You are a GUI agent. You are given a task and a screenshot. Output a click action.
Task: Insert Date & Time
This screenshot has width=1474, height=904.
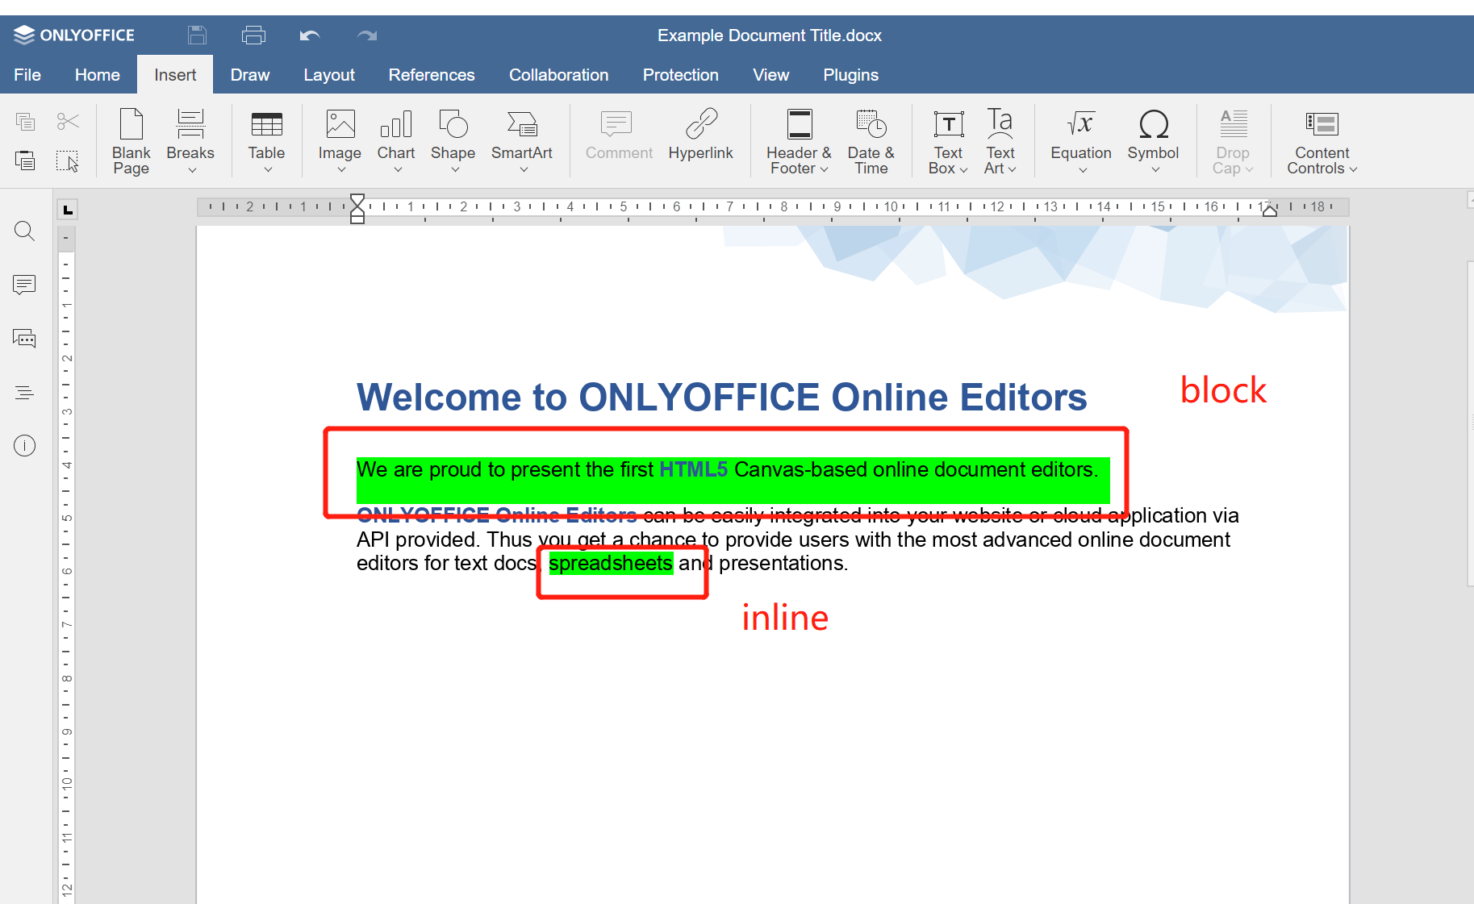coord(871,141)
